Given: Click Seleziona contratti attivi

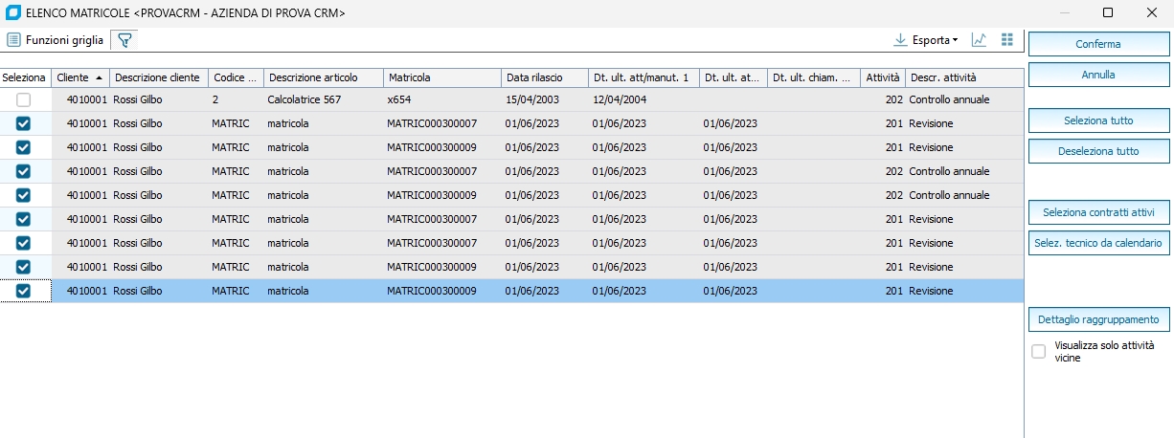Looking at the screenshot, I should pyautogui.click(x=1098, y=211).
